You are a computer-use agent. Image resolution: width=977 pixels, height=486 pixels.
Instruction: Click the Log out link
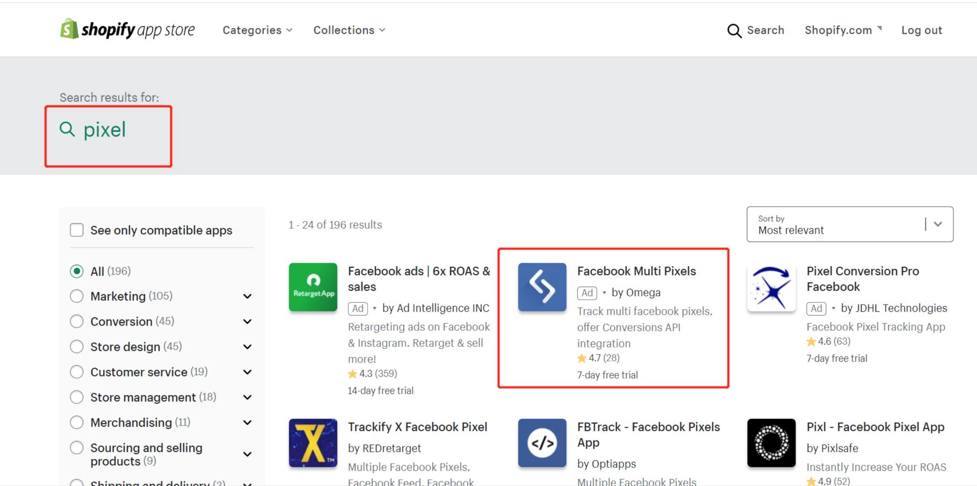tap(922, 30)
